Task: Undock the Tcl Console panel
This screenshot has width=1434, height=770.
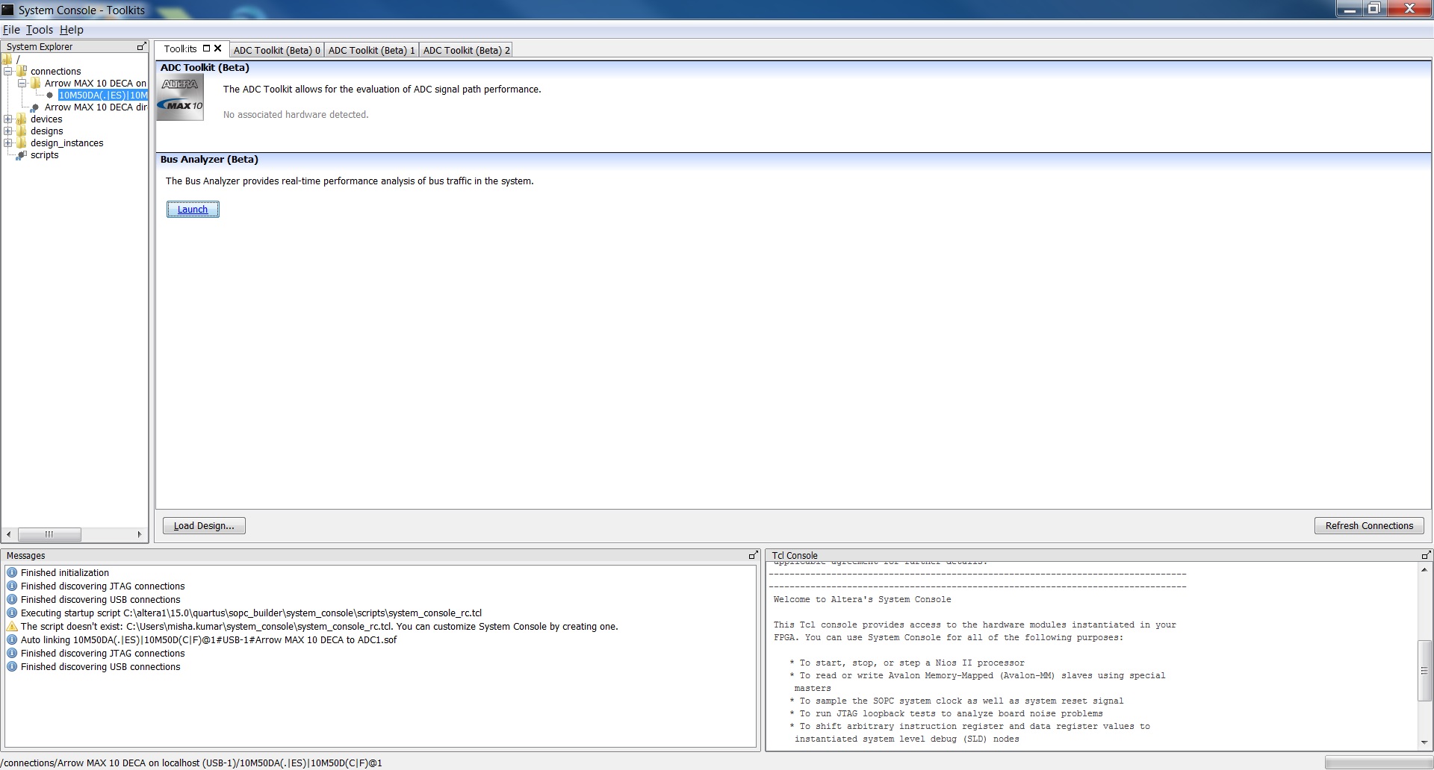Action: (x=1426, y=555)
